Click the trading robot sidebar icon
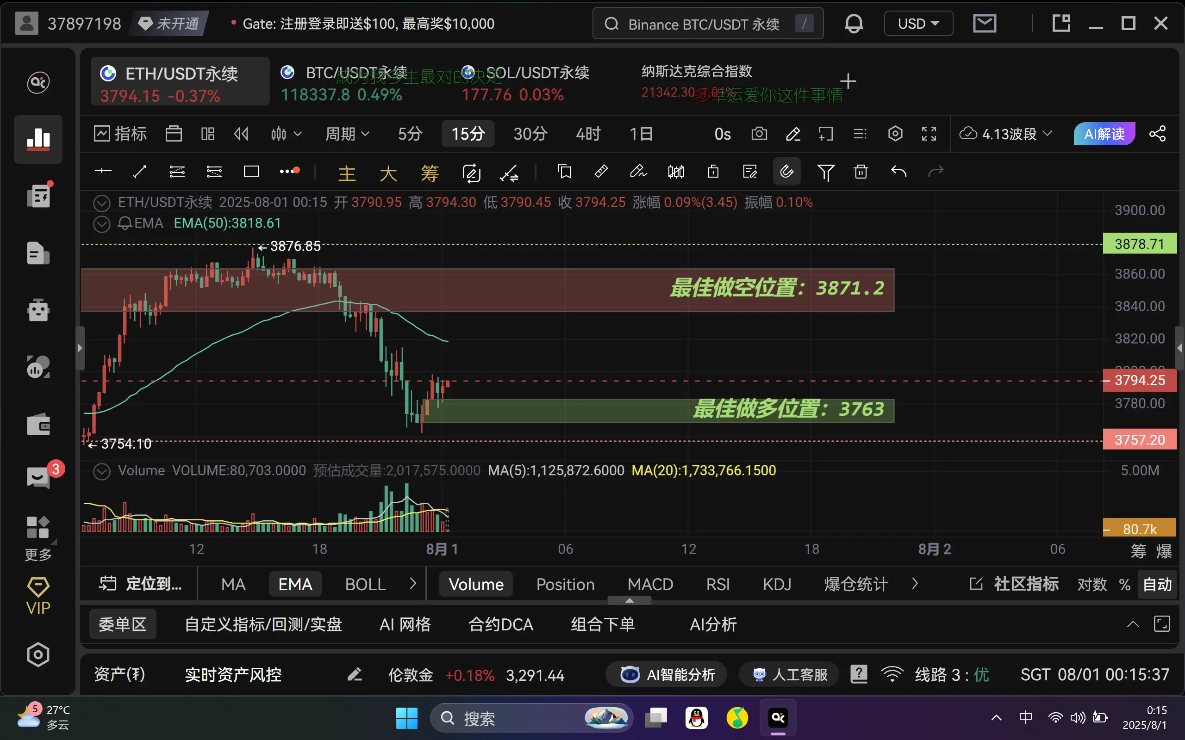The image size is (1185, 740). [x=38, y=310]
